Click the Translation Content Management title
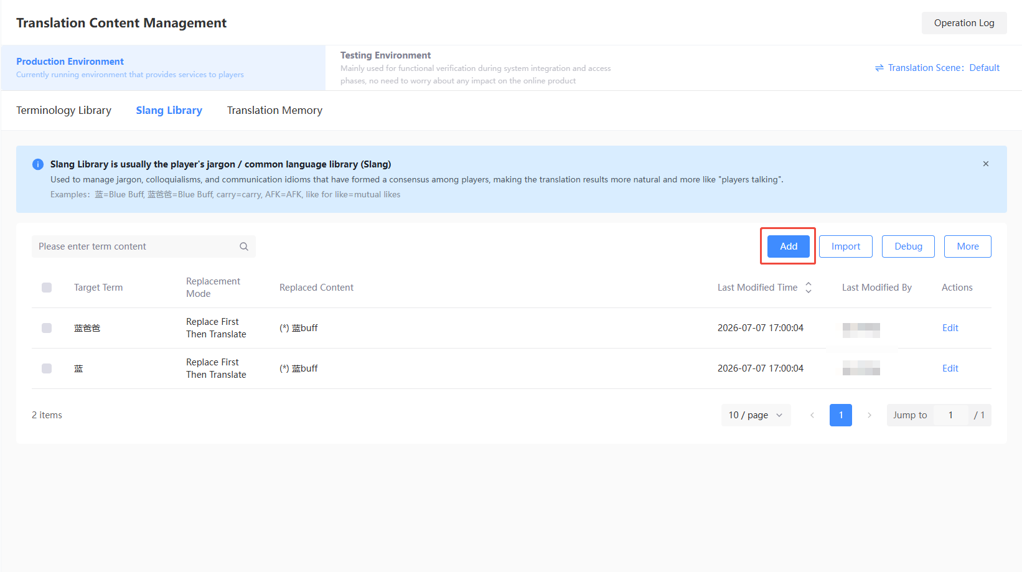The image size is (1022, 572). click(x=121, y=23)
